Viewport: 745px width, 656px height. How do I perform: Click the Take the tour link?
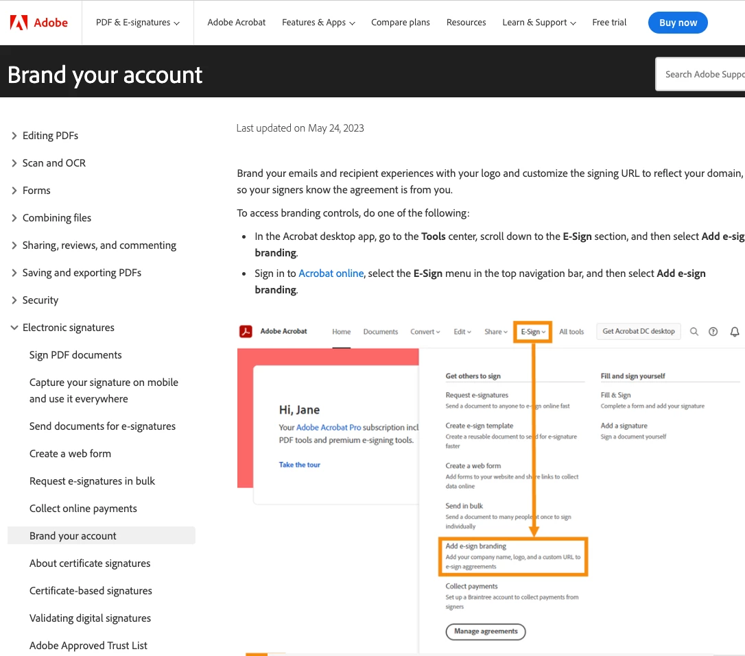299,465
